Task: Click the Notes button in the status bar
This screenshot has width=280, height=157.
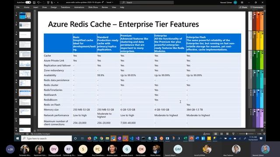Action: (206, 134)
